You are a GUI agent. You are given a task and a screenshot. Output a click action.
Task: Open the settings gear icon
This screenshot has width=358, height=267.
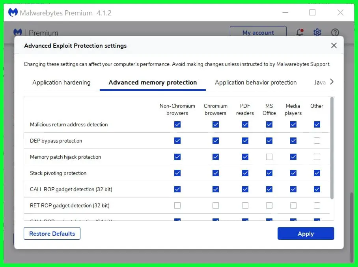tap(317, 32)
